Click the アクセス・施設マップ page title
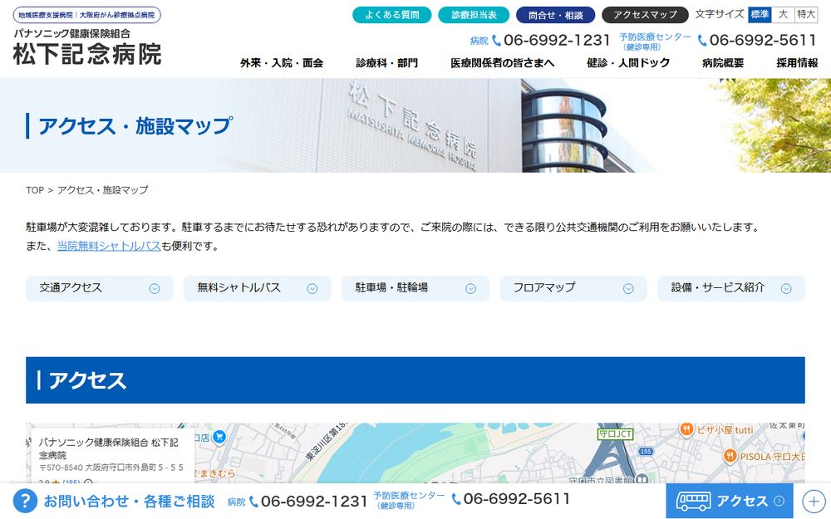The width and height of the screenshot is (831, 519). [x=135, y=126]
